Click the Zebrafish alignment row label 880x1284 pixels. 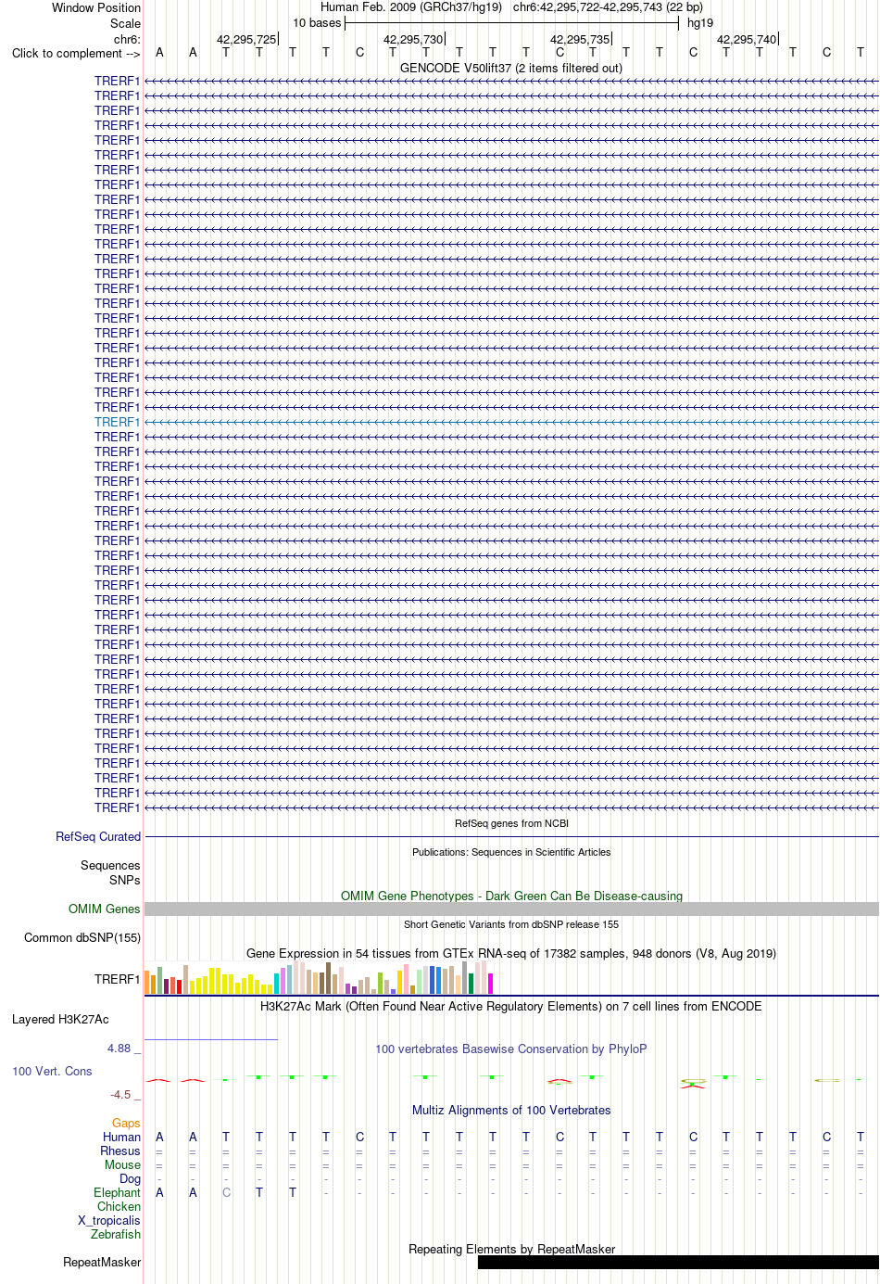click(116, 1234)
